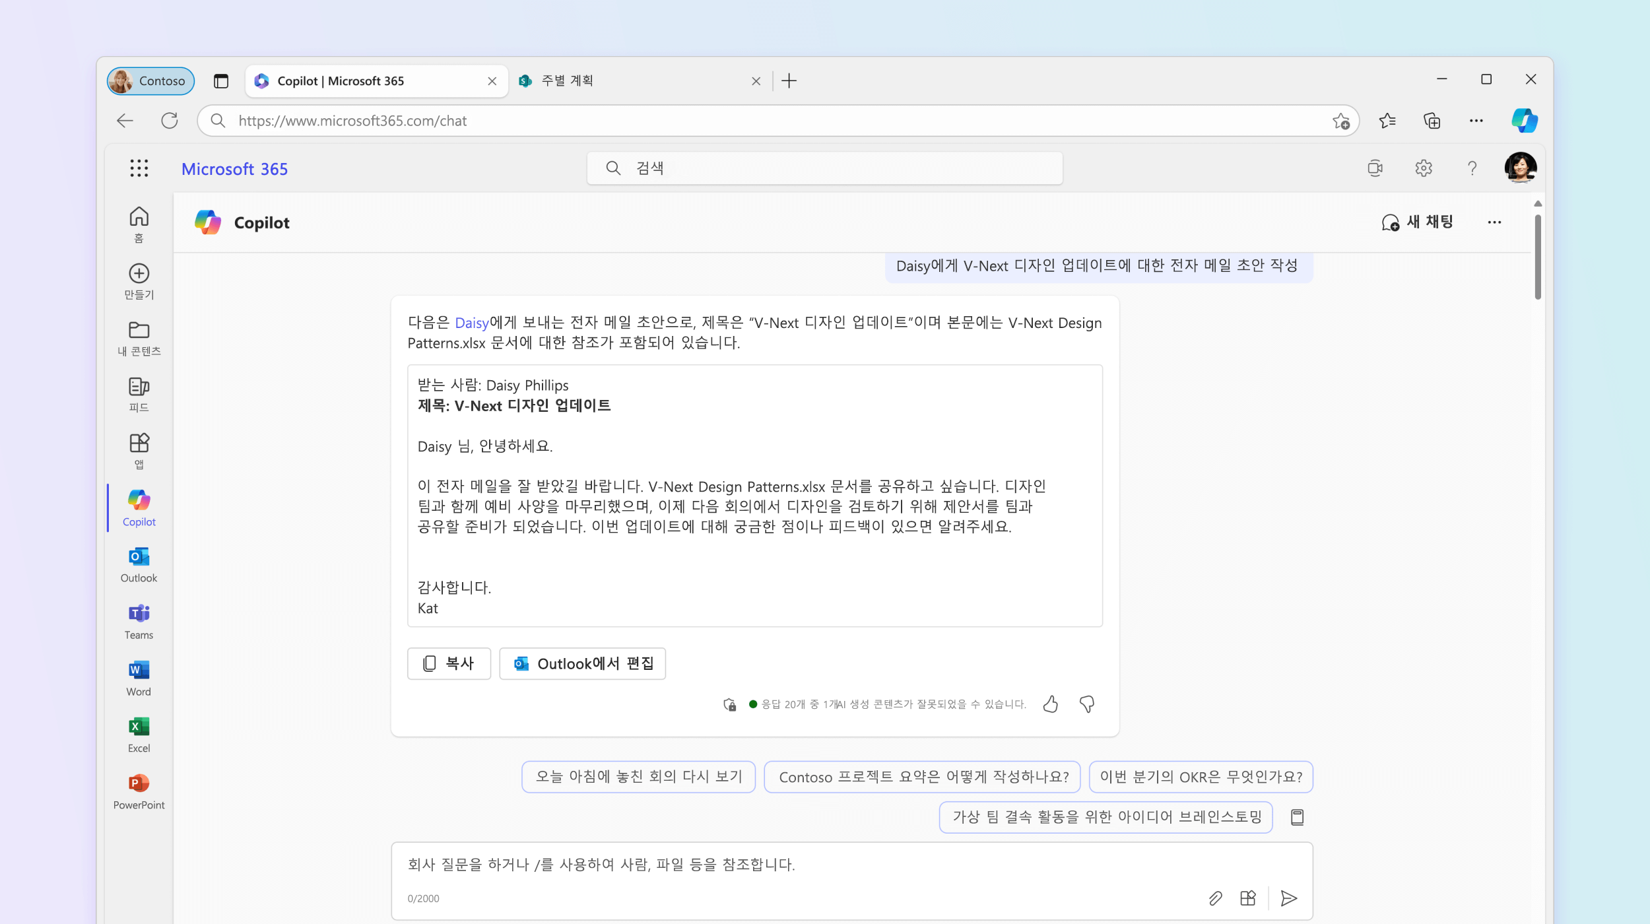Open the Microsoft 365 app launcher grid
Screen dimensions: 1650x924
(139, 168)
